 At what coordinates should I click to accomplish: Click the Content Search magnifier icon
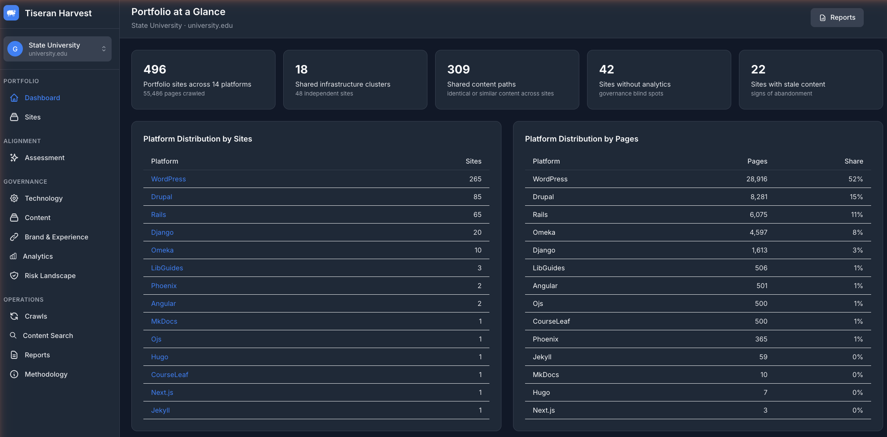coord(13,335)
